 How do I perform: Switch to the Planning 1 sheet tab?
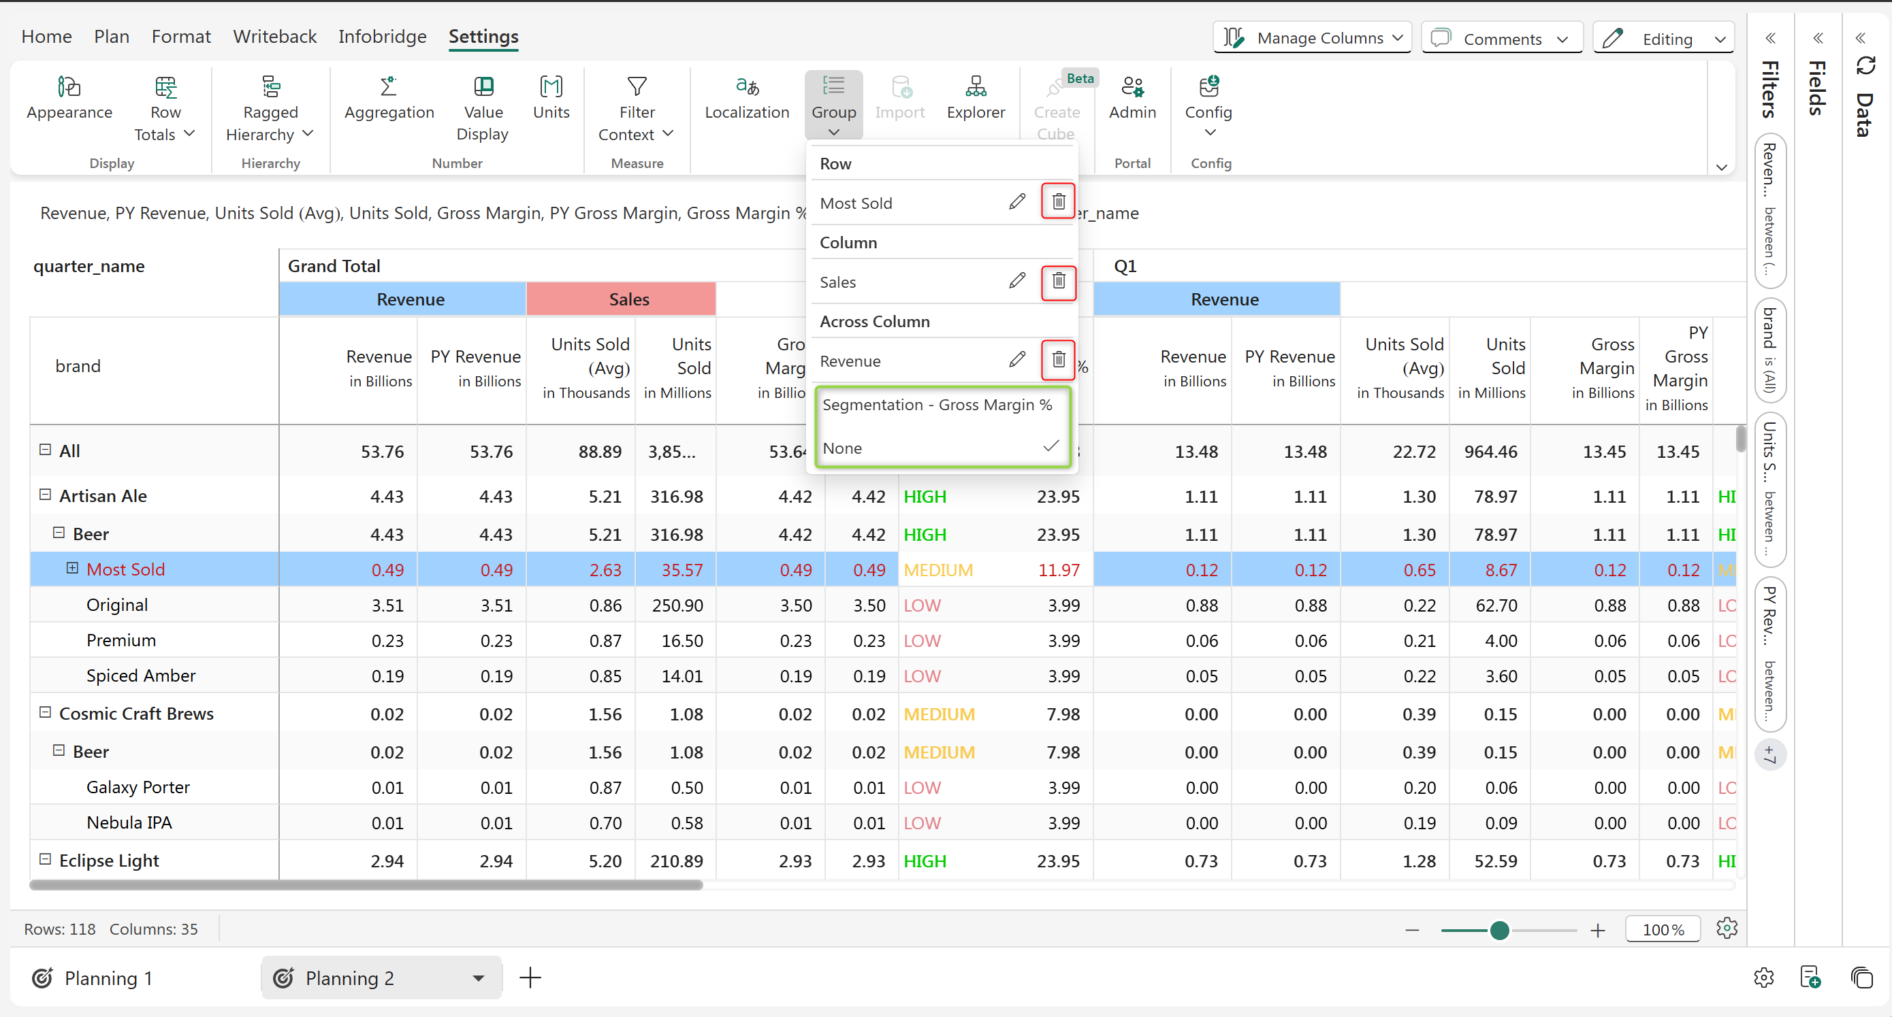tap(108, 978)
